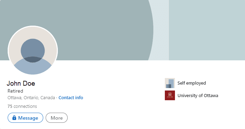Click the Ottawa, Ontario, Canada location text

click(x=31, y=98)
